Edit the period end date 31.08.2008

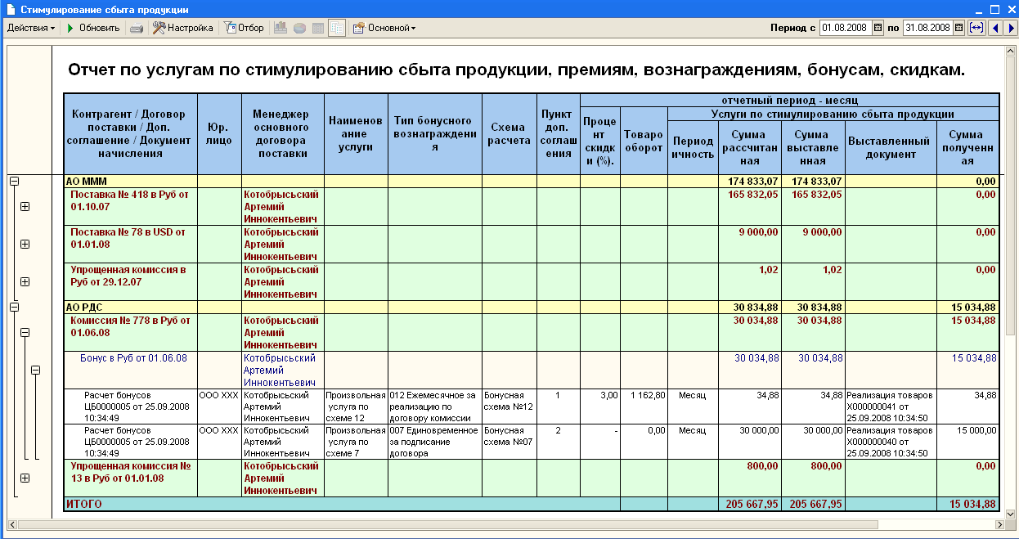pos(928,28)
